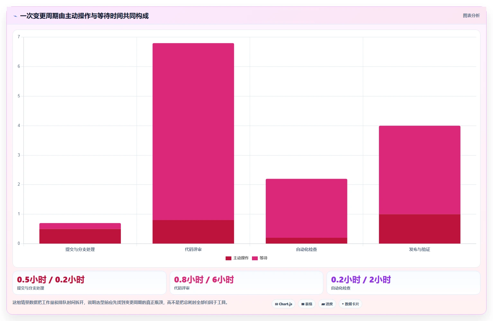Select the 表格 tag chip
493x321 pixels.
[307, 304]
